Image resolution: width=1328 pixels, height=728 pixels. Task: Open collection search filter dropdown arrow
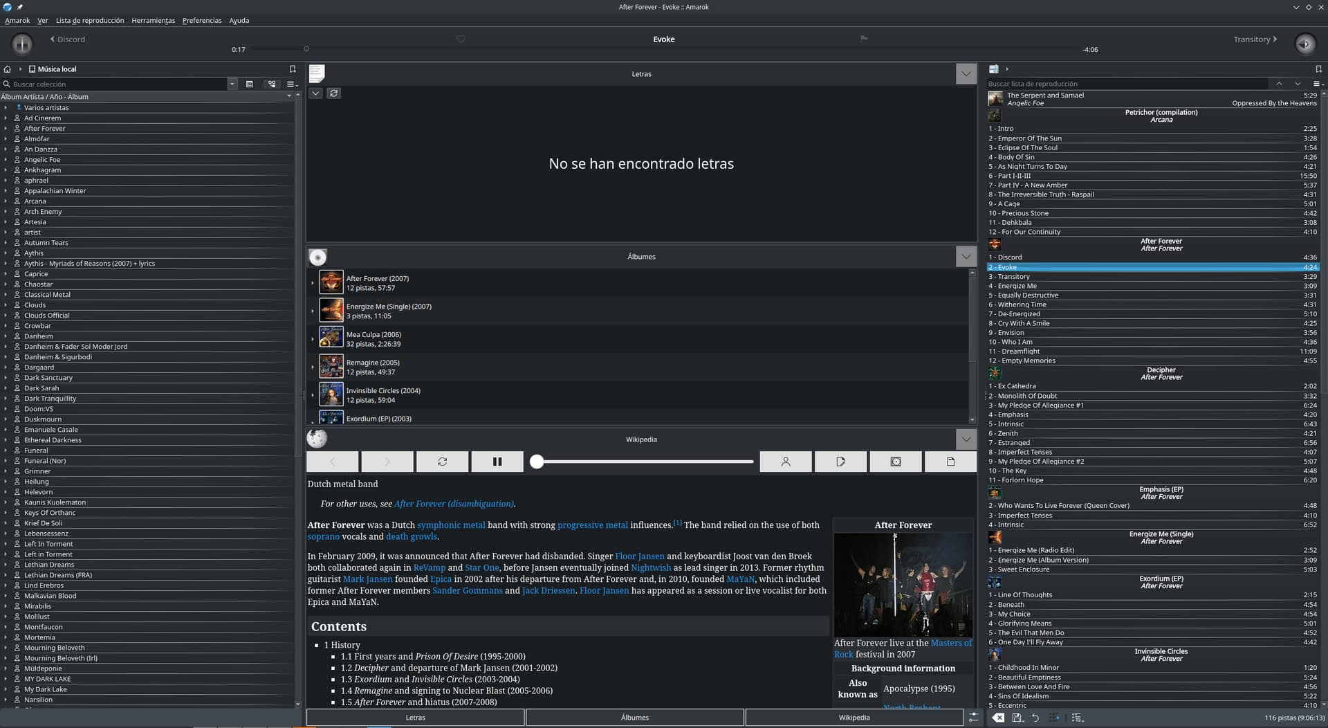232,84
